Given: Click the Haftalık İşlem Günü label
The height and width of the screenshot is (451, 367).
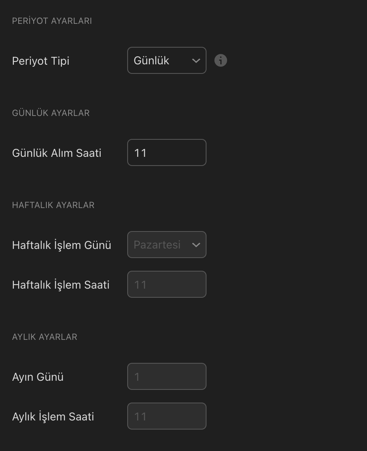Looking at the screenshot, I should point(61,245).
